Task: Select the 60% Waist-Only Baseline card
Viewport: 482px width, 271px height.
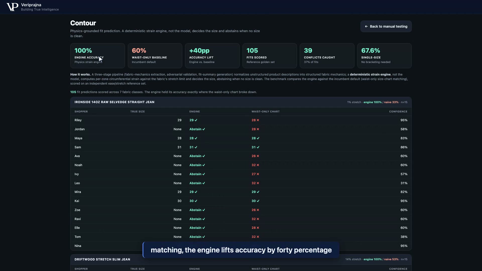Action: pyautogui.click(x=155, y=56)
